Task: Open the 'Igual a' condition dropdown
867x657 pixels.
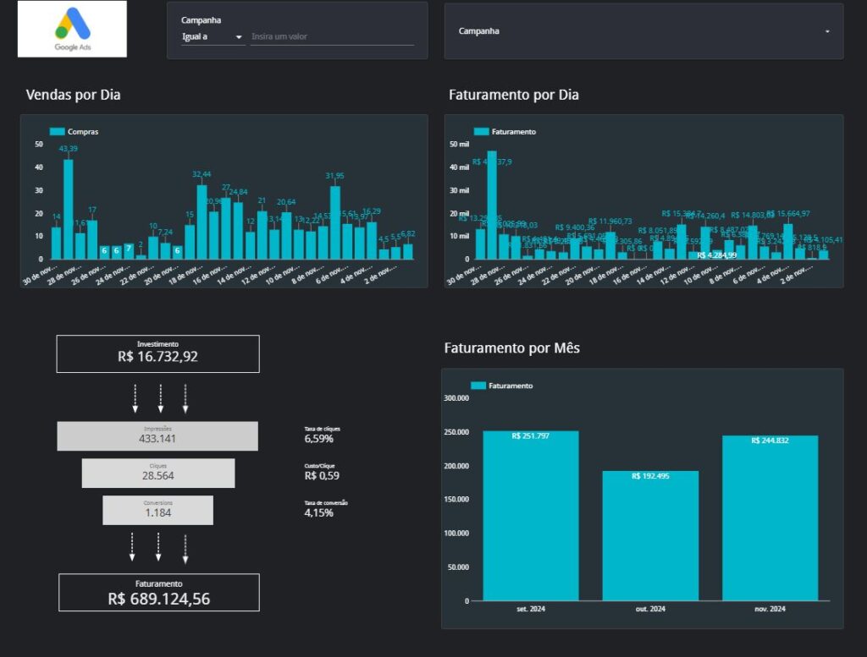Action: pos(213,37)
